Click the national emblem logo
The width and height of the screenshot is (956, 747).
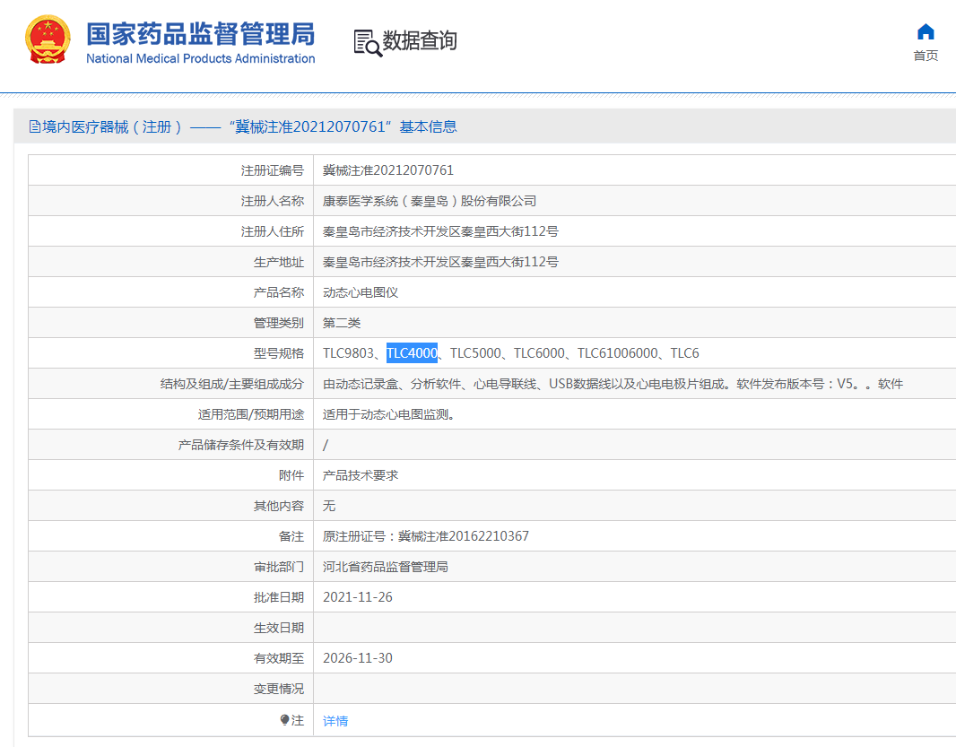(48, 39)
